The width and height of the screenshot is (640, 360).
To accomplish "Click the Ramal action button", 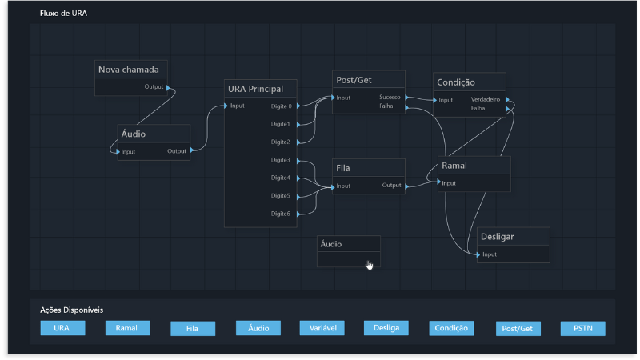I will click(127, 328).
